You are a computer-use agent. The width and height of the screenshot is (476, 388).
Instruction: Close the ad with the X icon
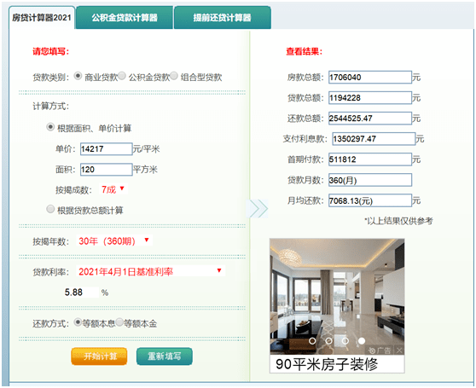[399, 350]
